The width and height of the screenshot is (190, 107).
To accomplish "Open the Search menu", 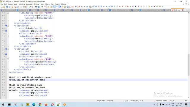I will point(10,4).
